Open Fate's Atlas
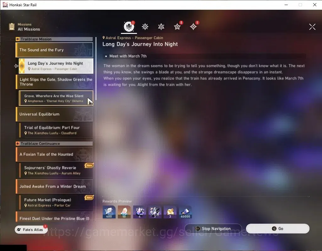Viewport: 322px width, 251px height. [x=31, y=229]
